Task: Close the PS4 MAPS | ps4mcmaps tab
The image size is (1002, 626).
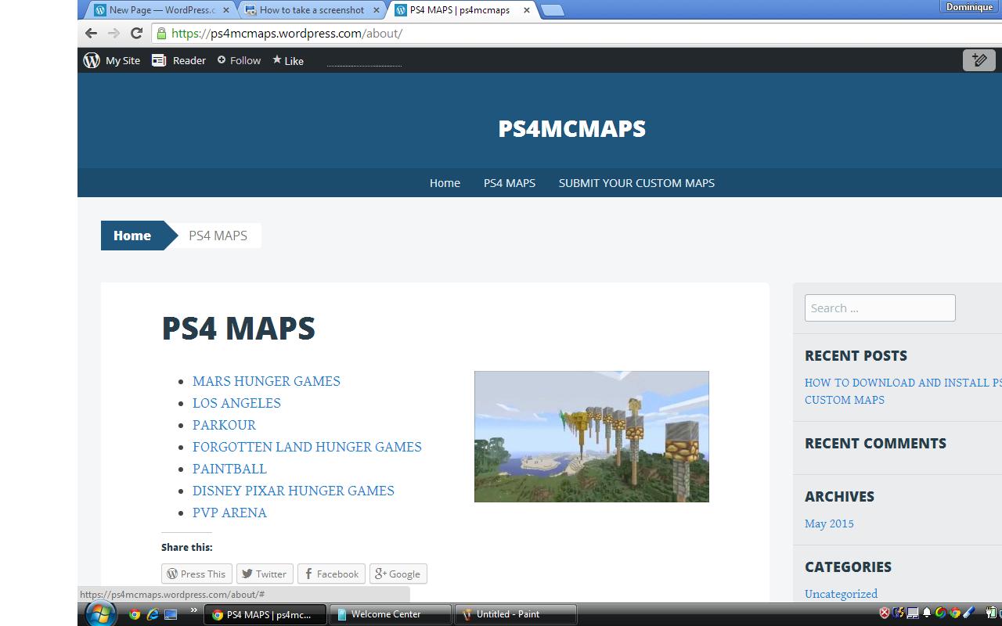Action: click(526, 10)
